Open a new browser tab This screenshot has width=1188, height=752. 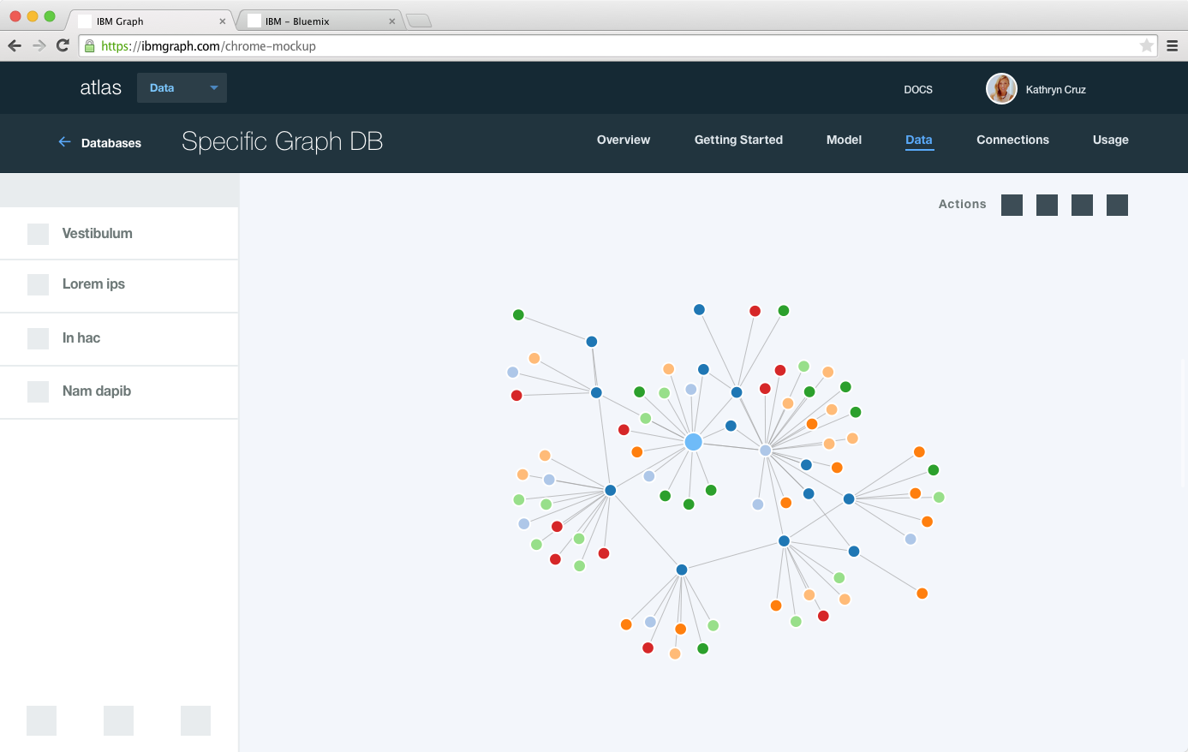pos(418,21)
